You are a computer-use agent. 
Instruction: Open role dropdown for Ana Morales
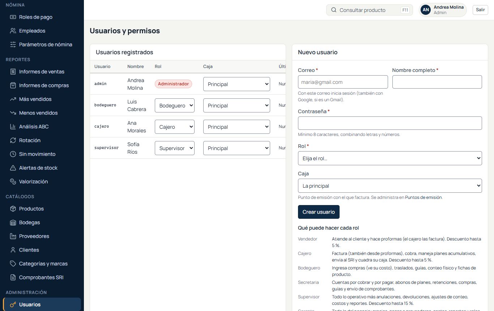[x=175, y=127]
